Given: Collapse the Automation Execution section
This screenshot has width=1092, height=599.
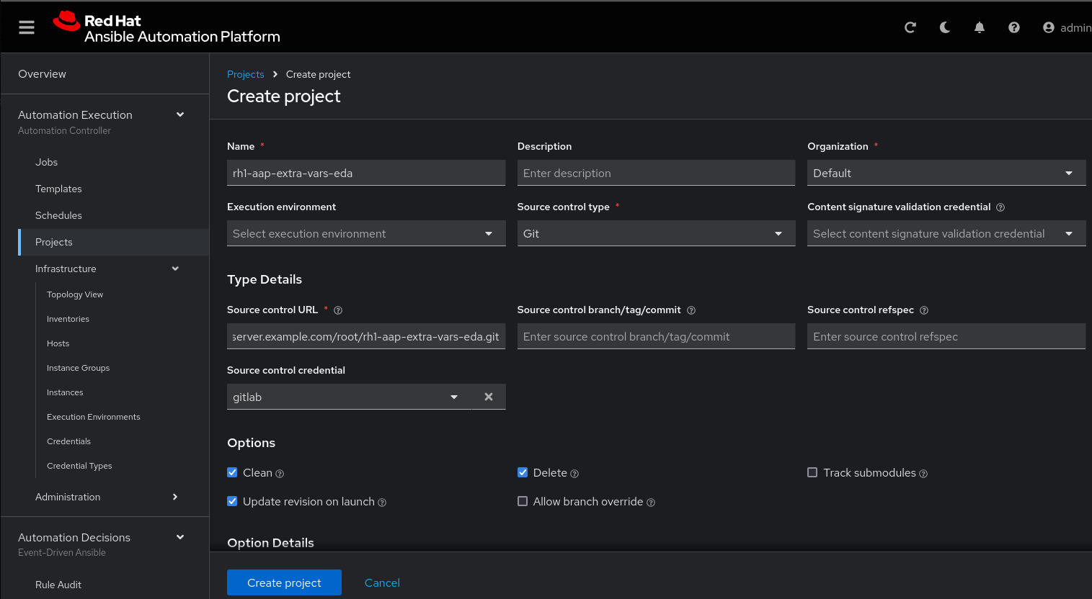Looking at the screenshot, I should pos(180,114).
